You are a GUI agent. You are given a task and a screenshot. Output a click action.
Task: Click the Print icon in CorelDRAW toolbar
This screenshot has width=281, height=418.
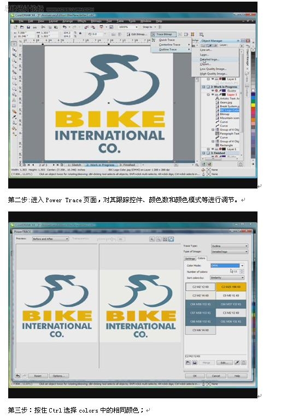pos(34,27)
